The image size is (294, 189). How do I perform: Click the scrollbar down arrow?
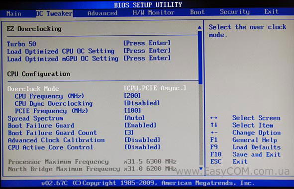[x=201, y=169]
